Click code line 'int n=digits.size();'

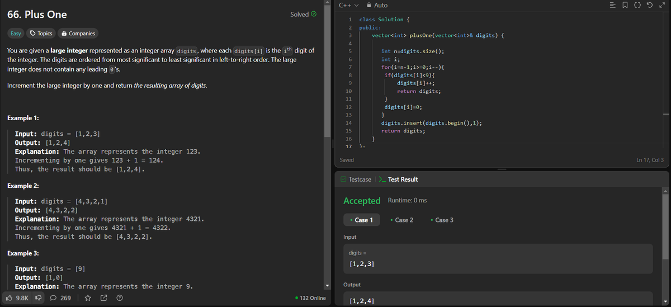point(413,51)
